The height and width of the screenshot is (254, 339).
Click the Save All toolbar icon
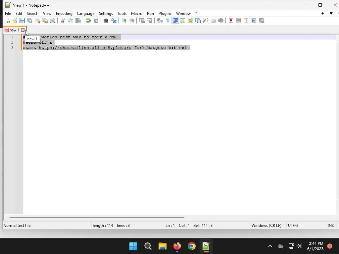[30, 21]
